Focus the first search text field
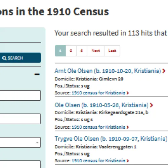The height and width of the screenshot is (168, 168). (x=20, y=95)
